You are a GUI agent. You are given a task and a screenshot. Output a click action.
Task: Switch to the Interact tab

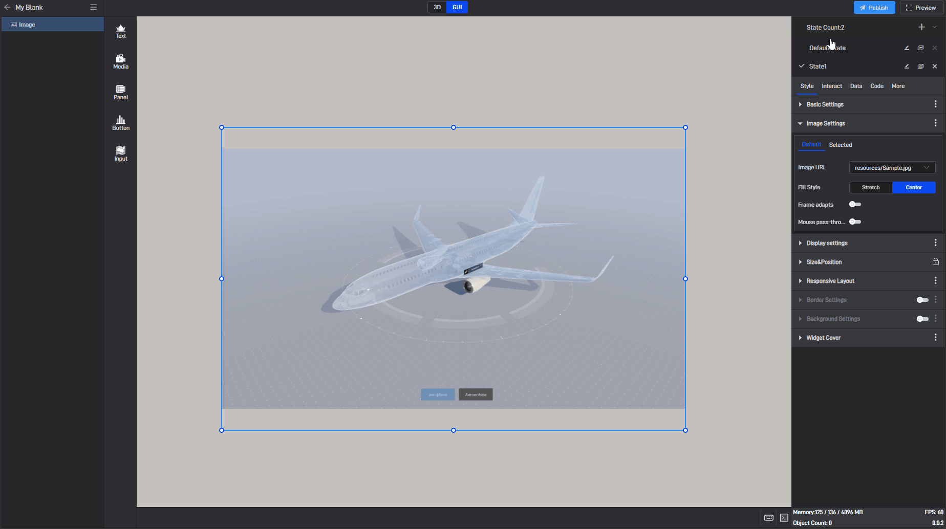(x=831, y=86)
